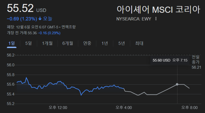
Task: Click the 전일 종가 56.21 label
Action: point(196,62)
